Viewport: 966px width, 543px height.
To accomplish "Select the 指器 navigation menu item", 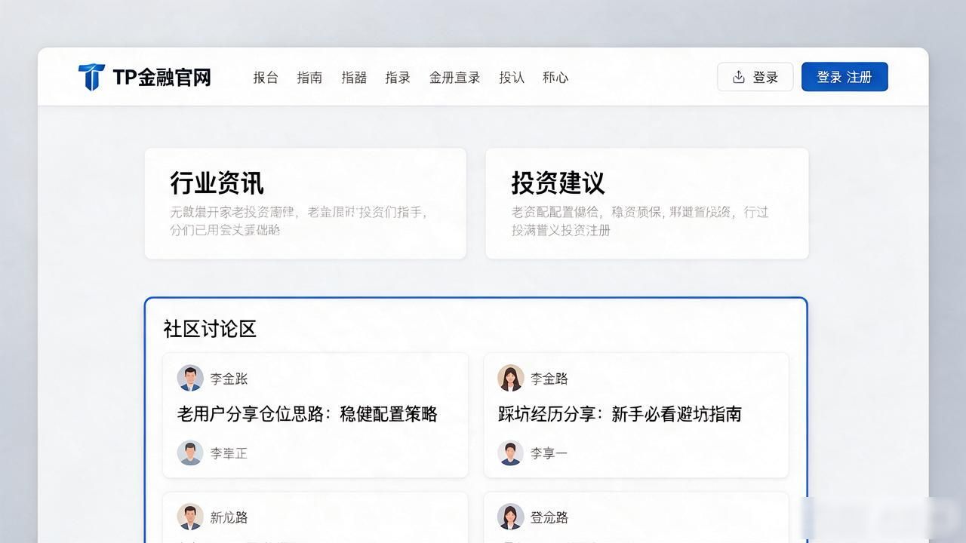I will tap(354, 77).
